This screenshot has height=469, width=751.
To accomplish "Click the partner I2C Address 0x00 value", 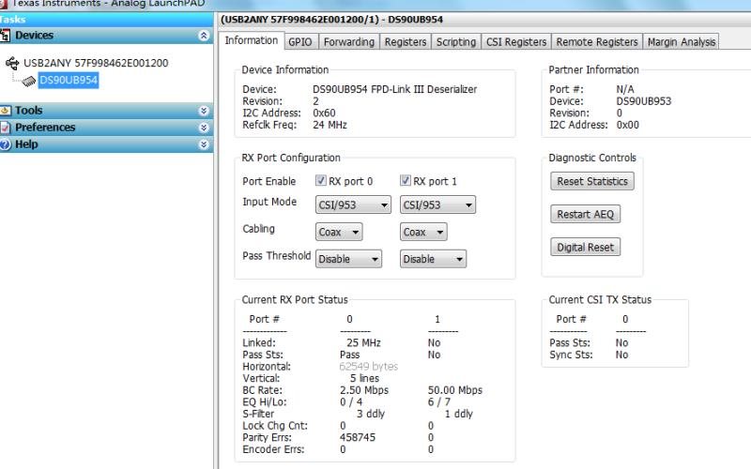I will point(628,125).
